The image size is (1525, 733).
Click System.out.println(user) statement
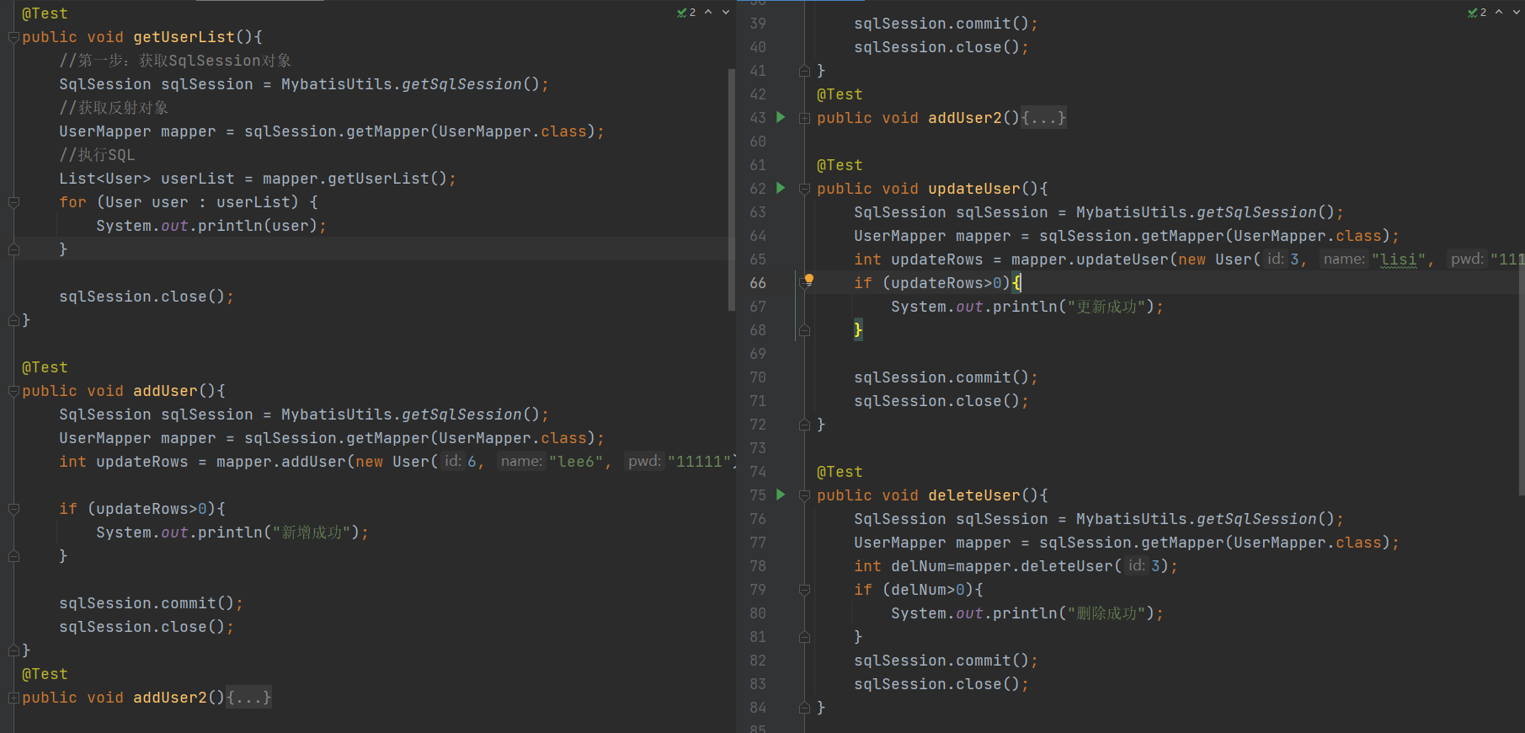(x=211, y=226)
